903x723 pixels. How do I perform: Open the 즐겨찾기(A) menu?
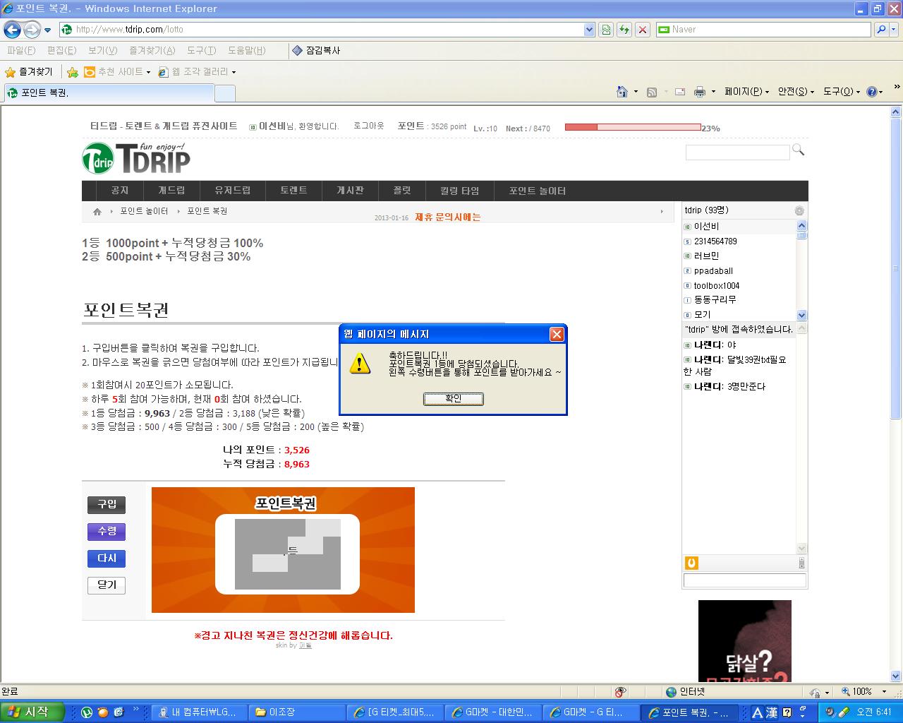[152, 50]
